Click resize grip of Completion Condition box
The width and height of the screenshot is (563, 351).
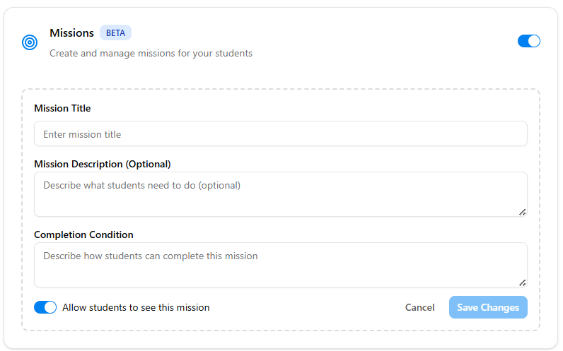tap(522, 282)
